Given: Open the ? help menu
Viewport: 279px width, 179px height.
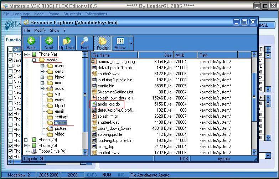Looking at the screenshot, I should click(64, 30).
